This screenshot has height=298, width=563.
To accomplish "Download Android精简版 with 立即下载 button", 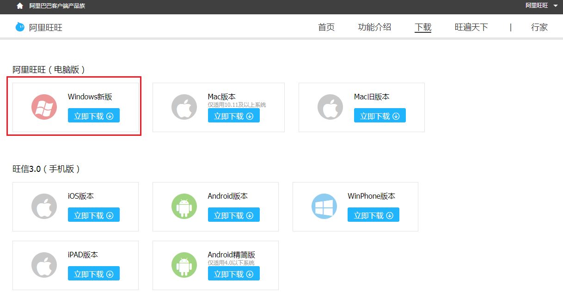I will tap(234, 274).
